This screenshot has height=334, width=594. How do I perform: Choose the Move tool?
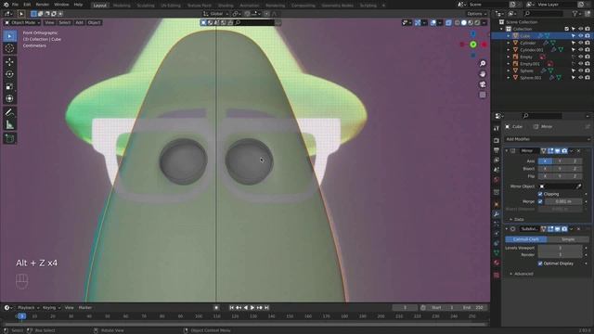pyautogui.click(x=10, y=62)
